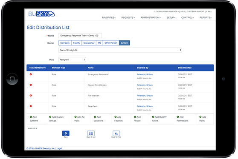This screenshot has height=159, width=238.
Task: Open the Customer Support link
Action: 195,11
